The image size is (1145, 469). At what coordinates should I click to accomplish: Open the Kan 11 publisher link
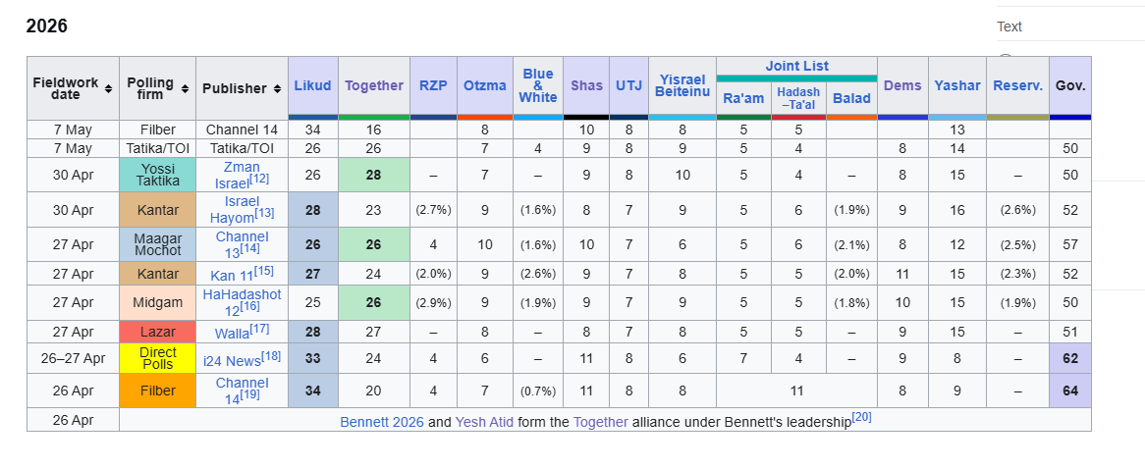pos(232,275)
